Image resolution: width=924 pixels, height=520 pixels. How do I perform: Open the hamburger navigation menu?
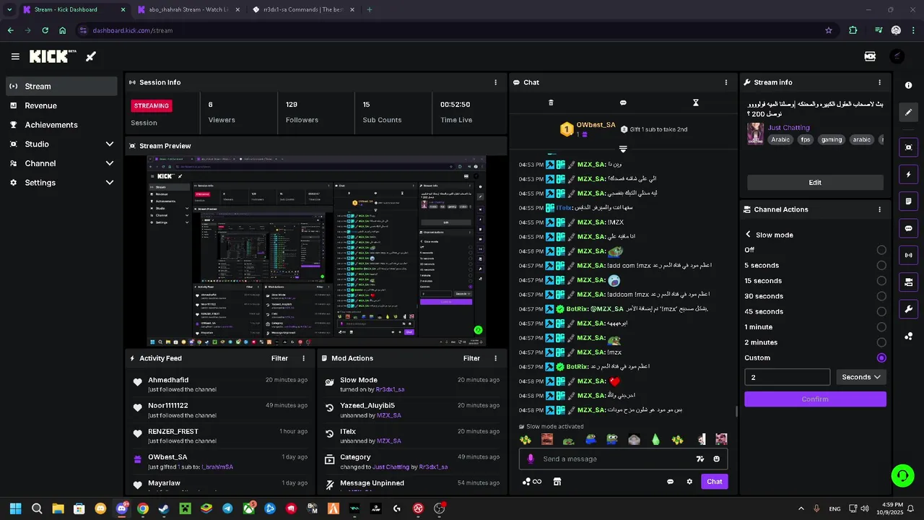point(15,56)
